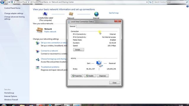Click the Details... button

pos(79,50)
